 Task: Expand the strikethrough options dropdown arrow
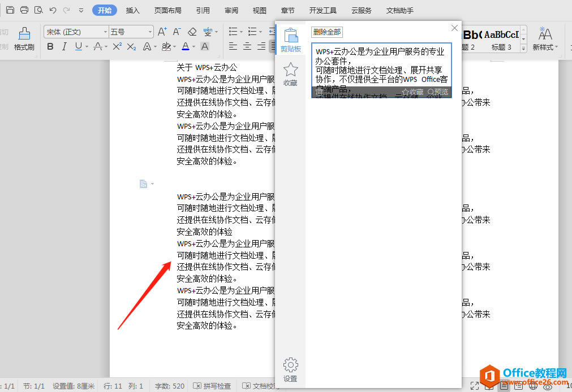[x=106, y=47]
